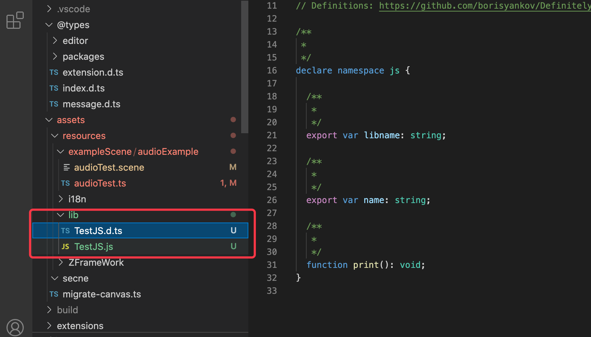Click the explorer vertical scrollbar thumb
The image size is (591, 337).
pyautogui.click(x=245, y=67)
